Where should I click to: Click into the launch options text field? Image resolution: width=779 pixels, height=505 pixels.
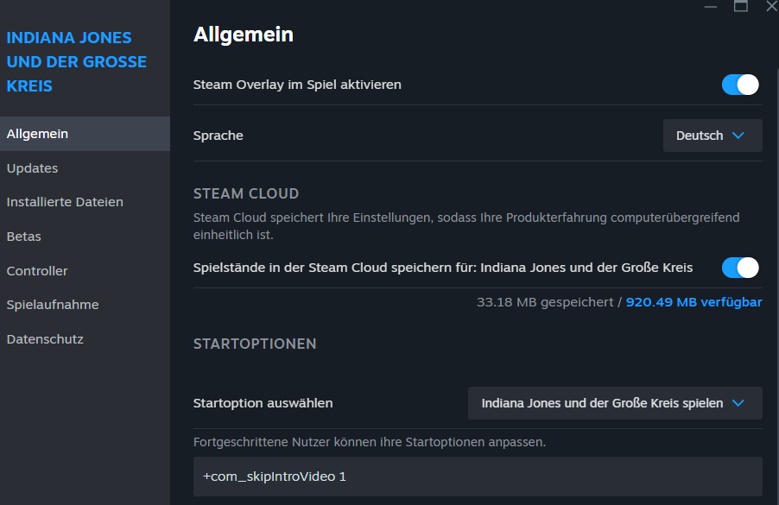(x=478, y=477)
